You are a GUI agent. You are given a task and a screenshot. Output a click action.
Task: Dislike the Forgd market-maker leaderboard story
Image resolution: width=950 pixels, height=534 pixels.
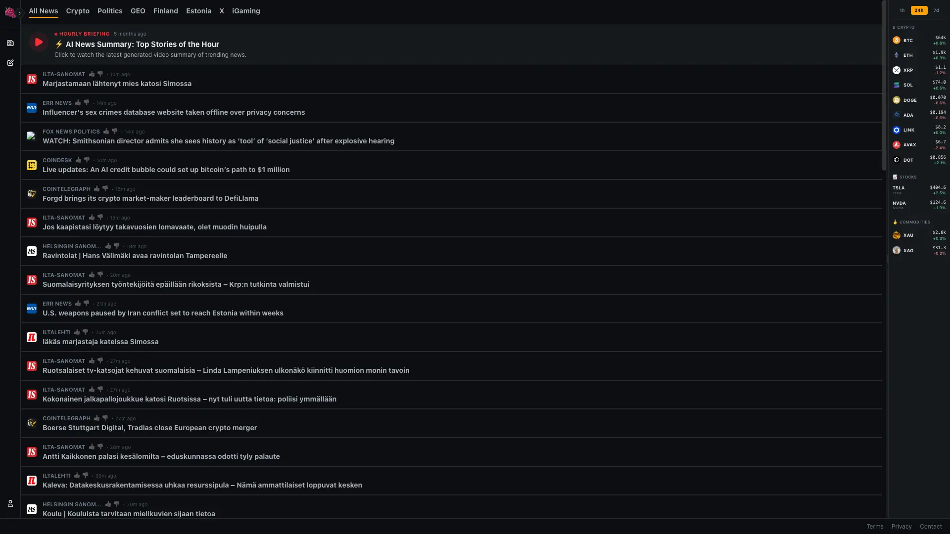click(105, 189)
